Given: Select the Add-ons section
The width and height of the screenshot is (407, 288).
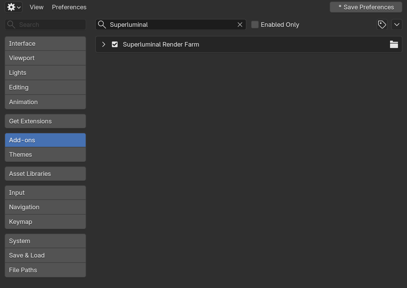Looking at the screenshot, I should [x=45, y=140].
